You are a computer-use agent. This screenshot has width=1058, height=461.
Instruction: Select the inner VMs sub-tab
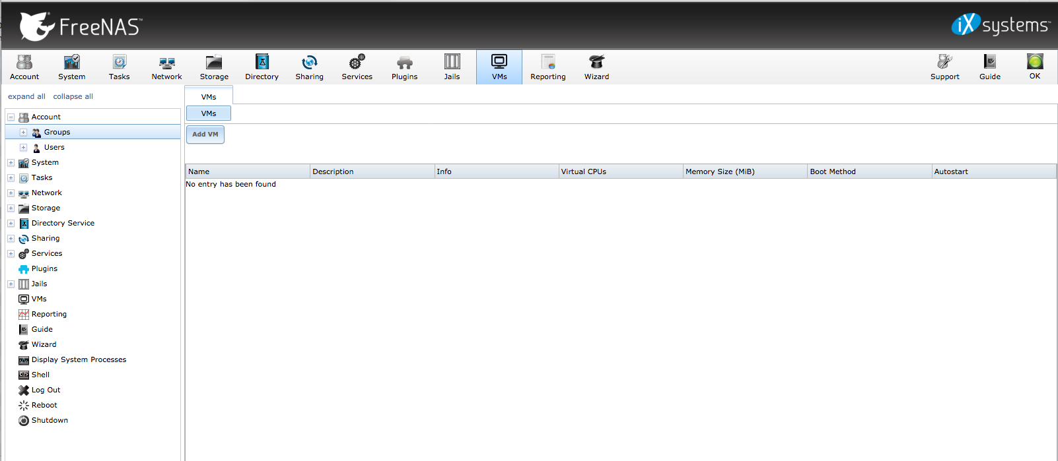[209, 113]
